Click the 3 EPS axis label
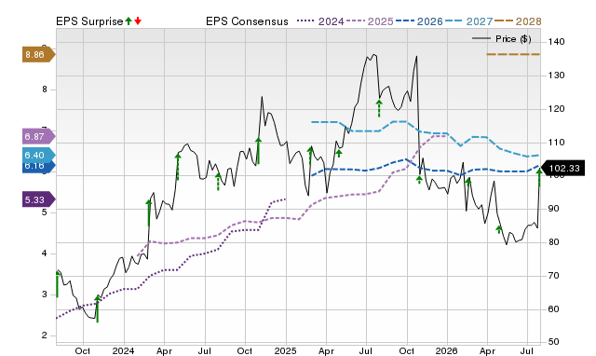 pos(45,294)
